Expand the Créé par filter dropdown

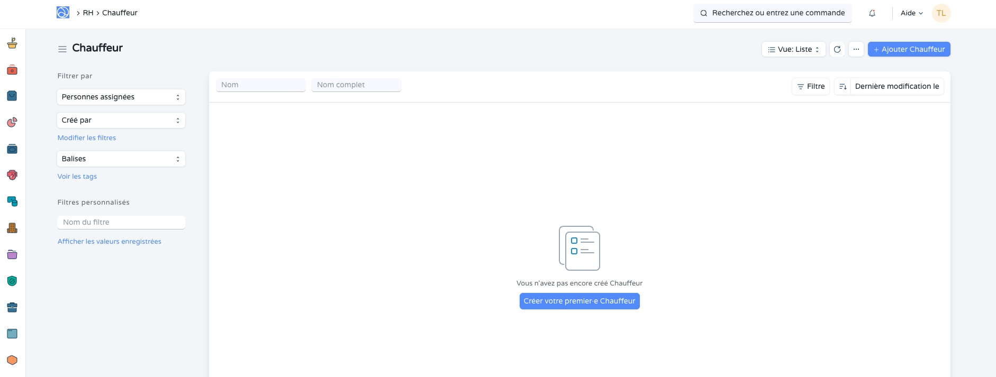point(121,120)
